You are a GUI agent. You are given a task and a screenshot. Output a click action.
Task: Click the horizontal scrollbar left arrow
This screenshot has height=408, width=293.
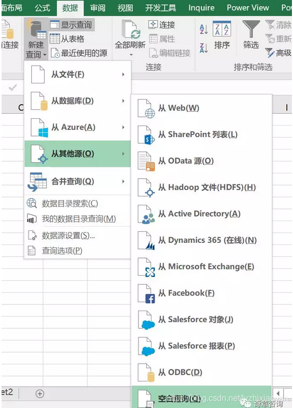pyautogui.click(x=278, y=393)
